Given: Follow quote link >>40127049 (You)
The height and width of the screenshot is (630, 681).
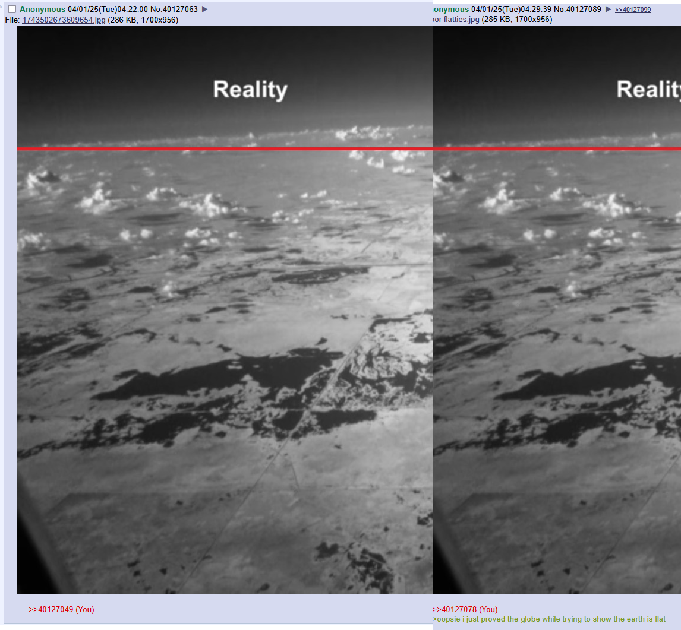Looking at the screenshot, I should tap(61, 610).
